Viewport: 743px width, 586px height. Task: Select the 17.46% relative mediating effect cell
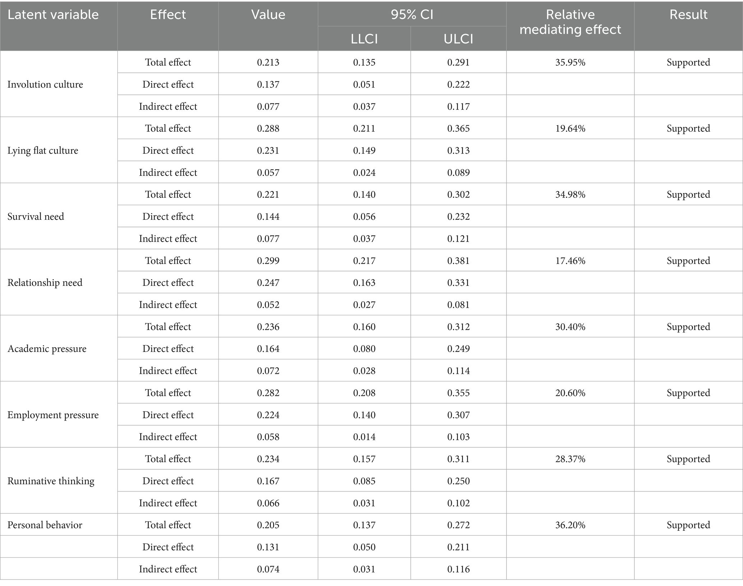point(570,261)
